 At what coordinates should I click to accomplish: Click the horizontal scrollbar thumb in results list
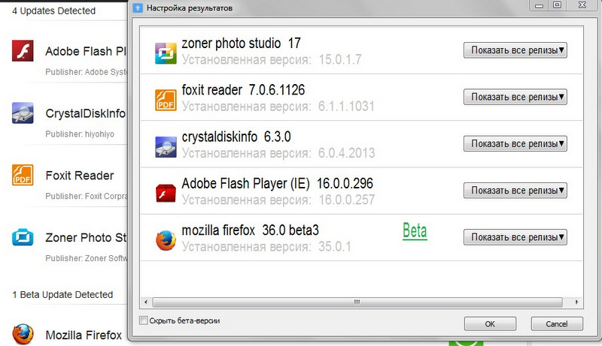point(357,302)
